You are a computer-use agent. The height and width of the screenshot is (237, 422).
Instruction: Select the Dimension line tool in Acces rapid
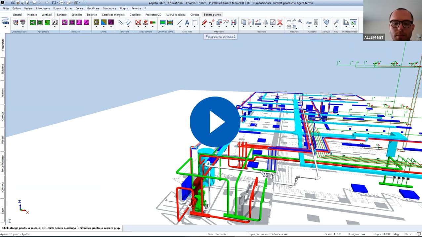(194, 22)
